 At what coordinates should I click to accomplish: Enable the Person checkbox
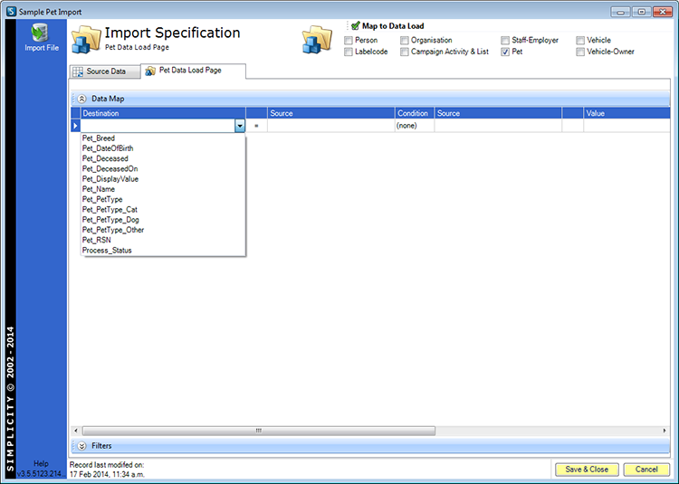(349, 40)
